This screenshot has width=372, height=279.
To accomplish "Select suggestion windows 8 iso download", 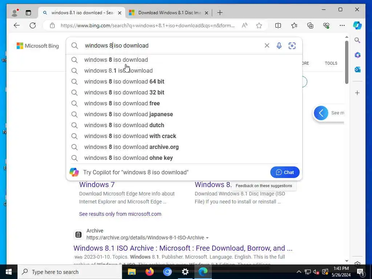I will pyautogui.click(x=184, y=60).
